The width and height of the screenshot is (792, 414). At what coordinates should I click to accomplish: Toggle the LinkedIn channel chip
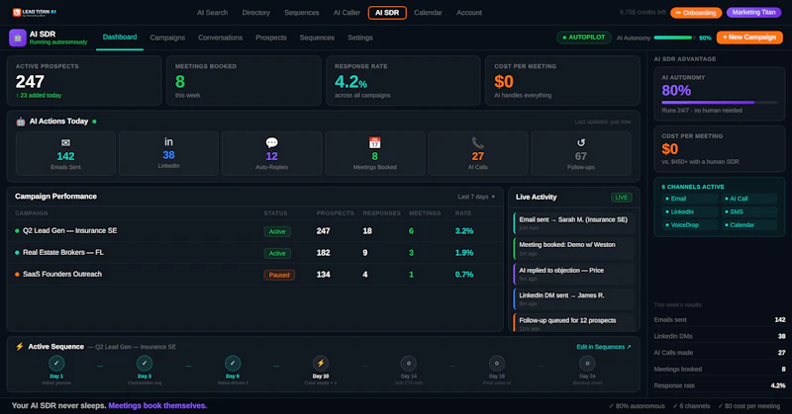tap(690, 211)
